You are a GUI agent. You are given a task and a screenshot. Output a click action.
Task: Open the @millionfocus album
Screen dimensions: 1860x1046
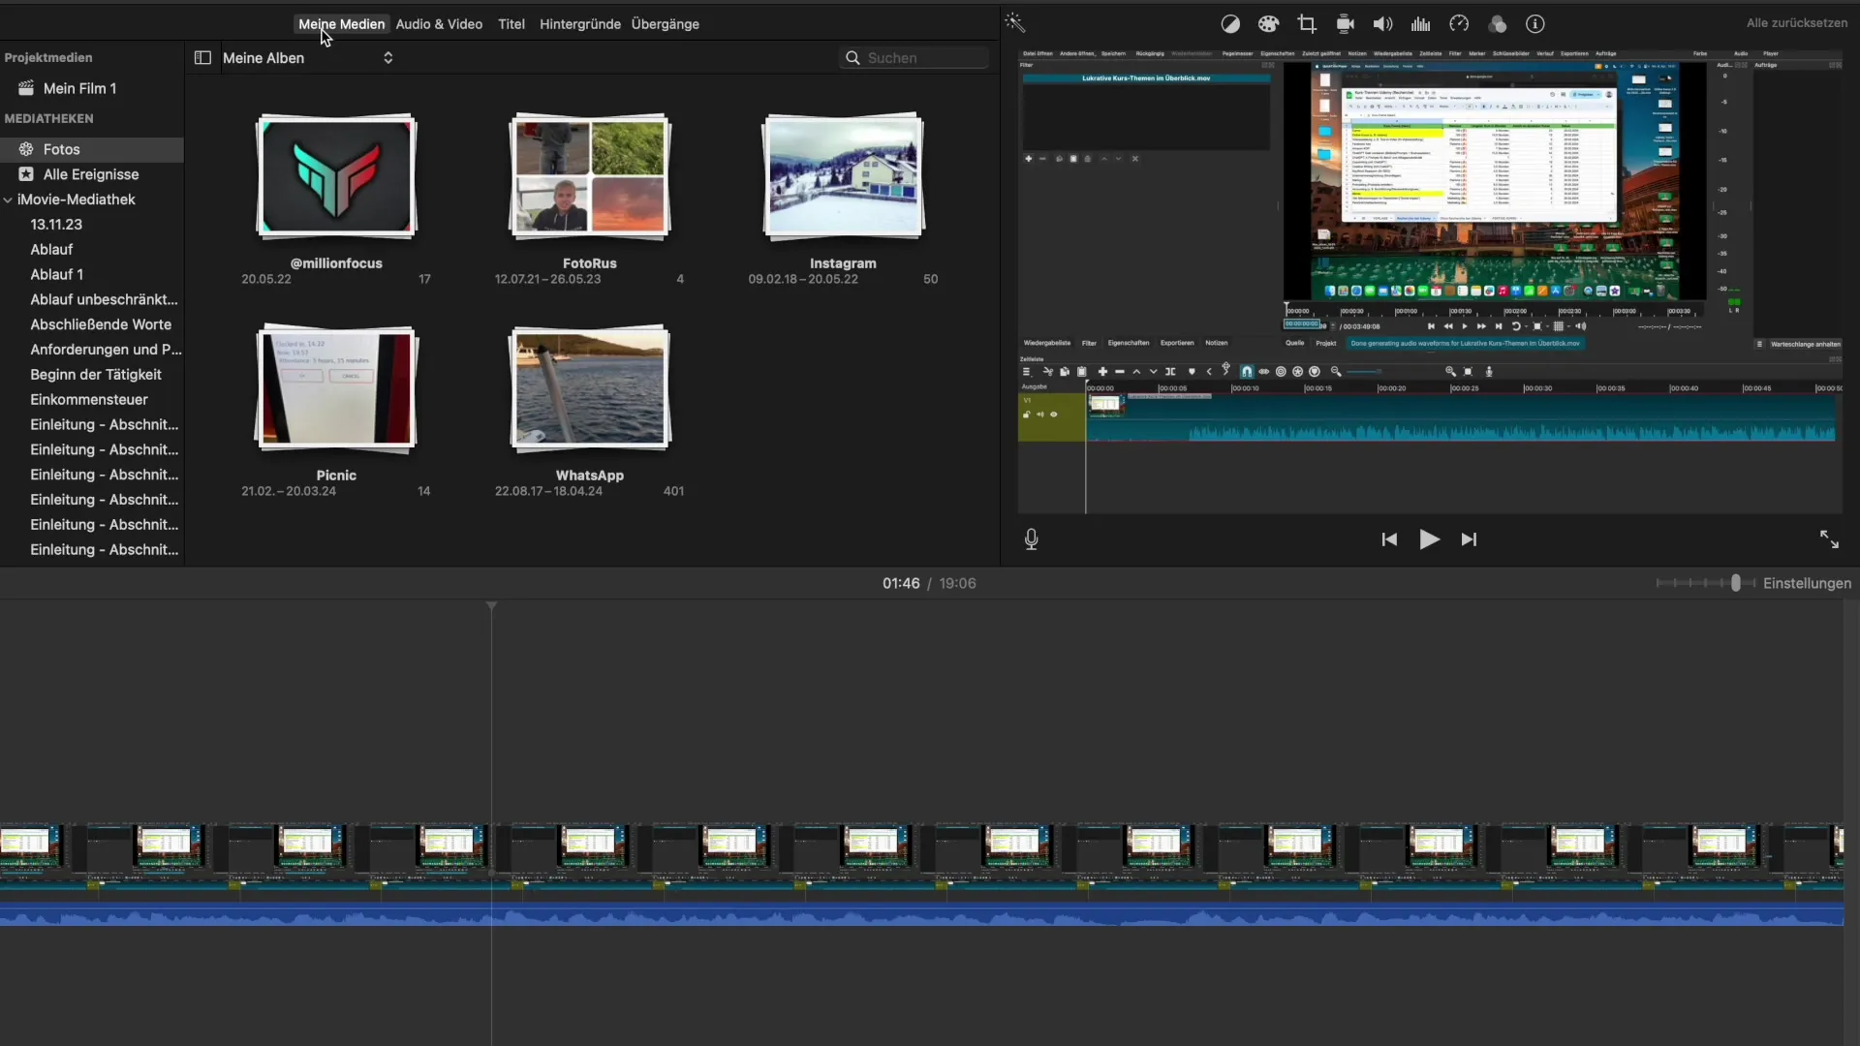point(336,176)
